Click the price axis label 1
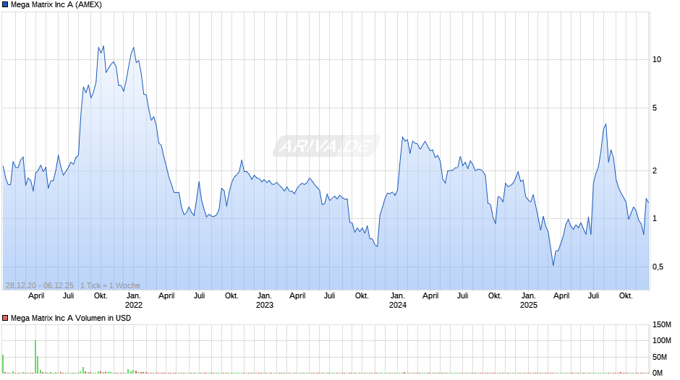Viewport: 680px width, 380px height. [x=655, y=219]
